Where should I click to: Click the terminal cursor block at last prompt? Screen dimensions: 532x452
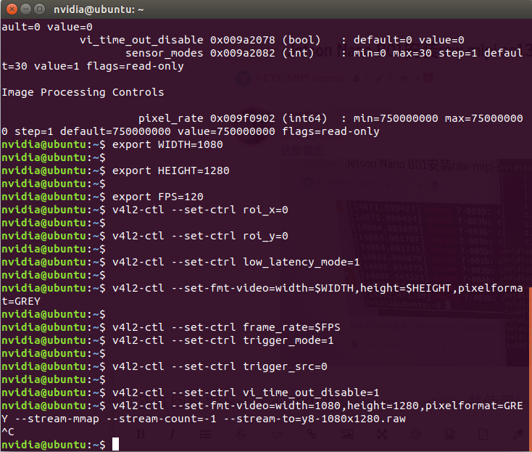click(115, 444)
